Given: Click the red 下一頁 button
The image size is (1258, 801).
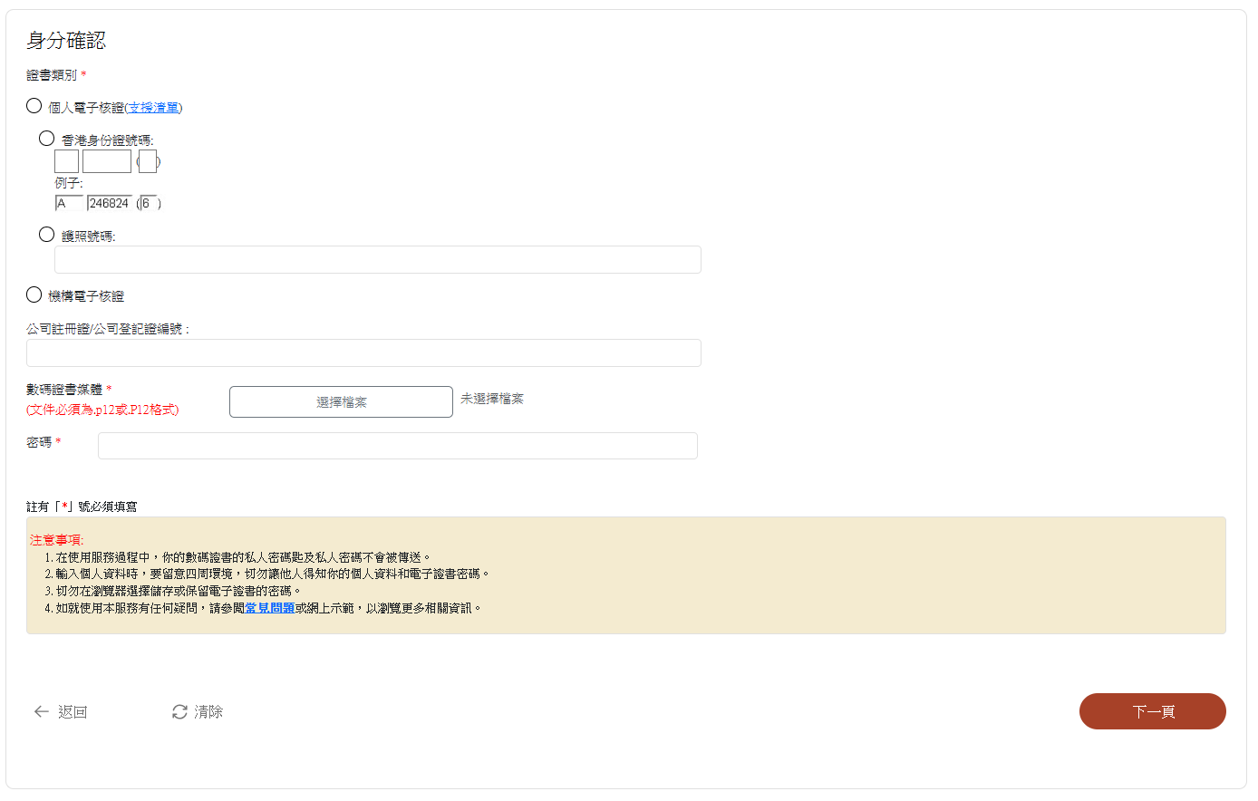Looking at the screenshot, I should pyautogui.click(x=1152, y=711).
